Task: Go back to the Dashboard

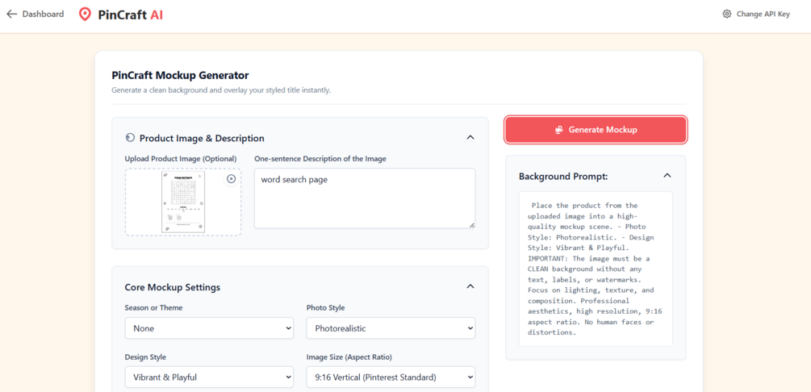Action: pyautogui.click(x=43, y=14)
